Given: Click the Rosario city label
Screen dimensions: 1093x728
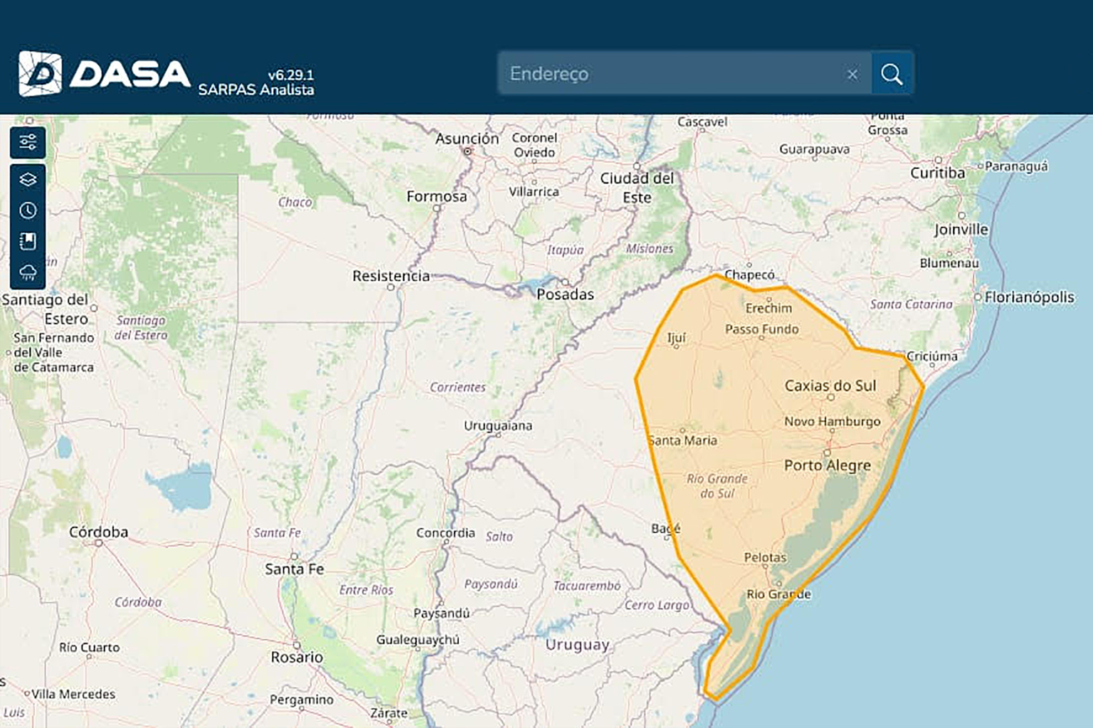Looking at the screenshot, I should click(x=296, y=657).
